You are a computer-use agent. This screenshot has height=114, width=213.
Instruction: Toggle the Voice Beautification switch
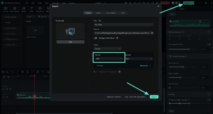[208, 44]
